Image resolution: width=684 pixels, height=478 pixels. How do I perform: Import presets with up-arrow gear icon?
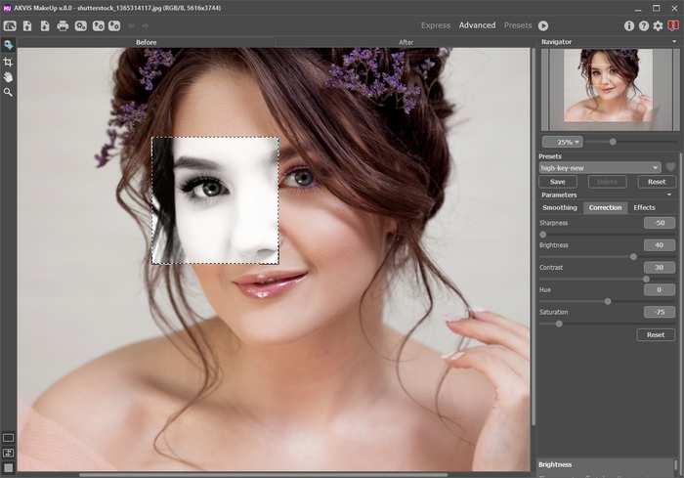pyautogui.click(x=98, y=25)
